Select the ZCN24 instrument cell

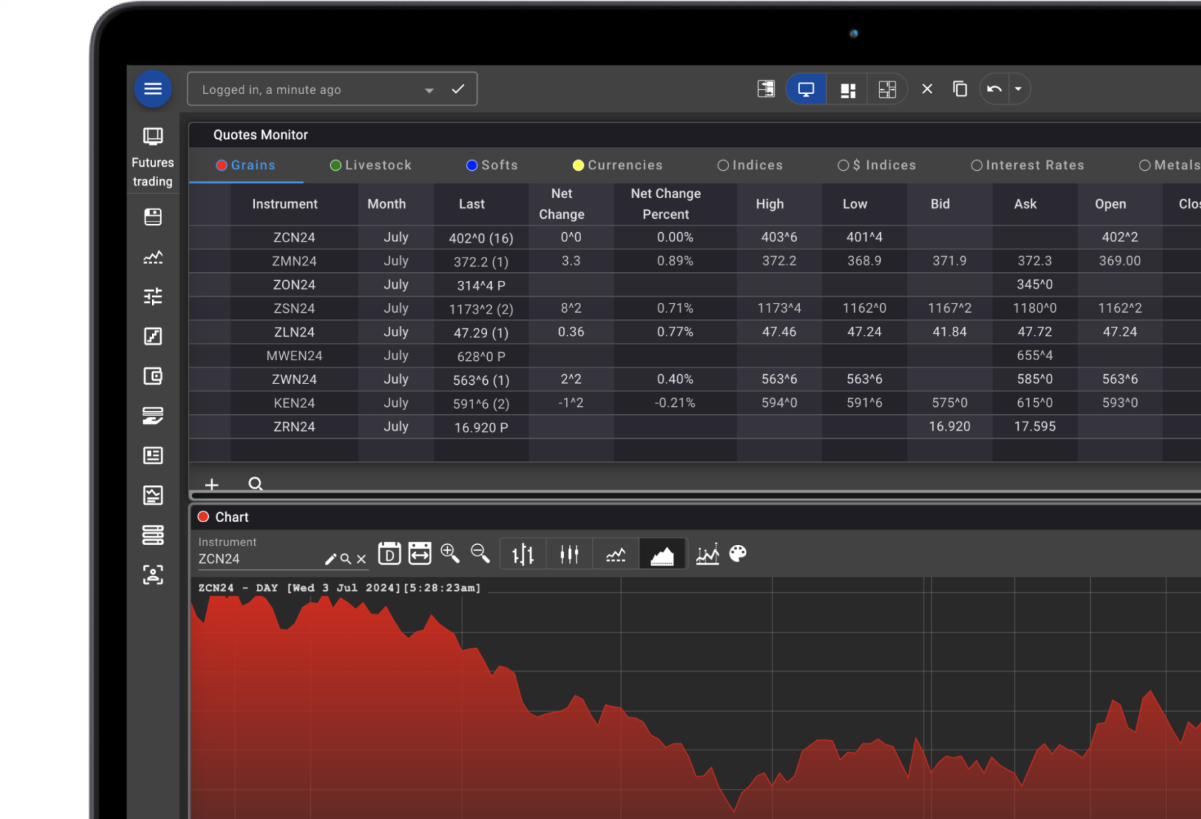(294, 237)
